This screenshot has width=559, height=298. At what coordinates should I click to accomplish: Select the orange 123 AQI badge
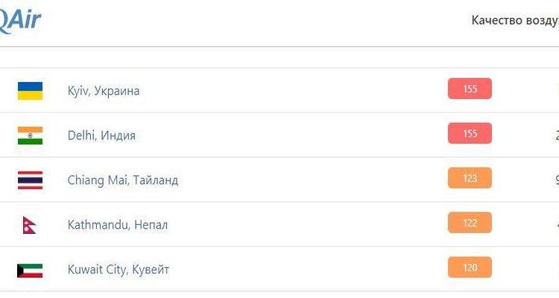pos(470,179)
